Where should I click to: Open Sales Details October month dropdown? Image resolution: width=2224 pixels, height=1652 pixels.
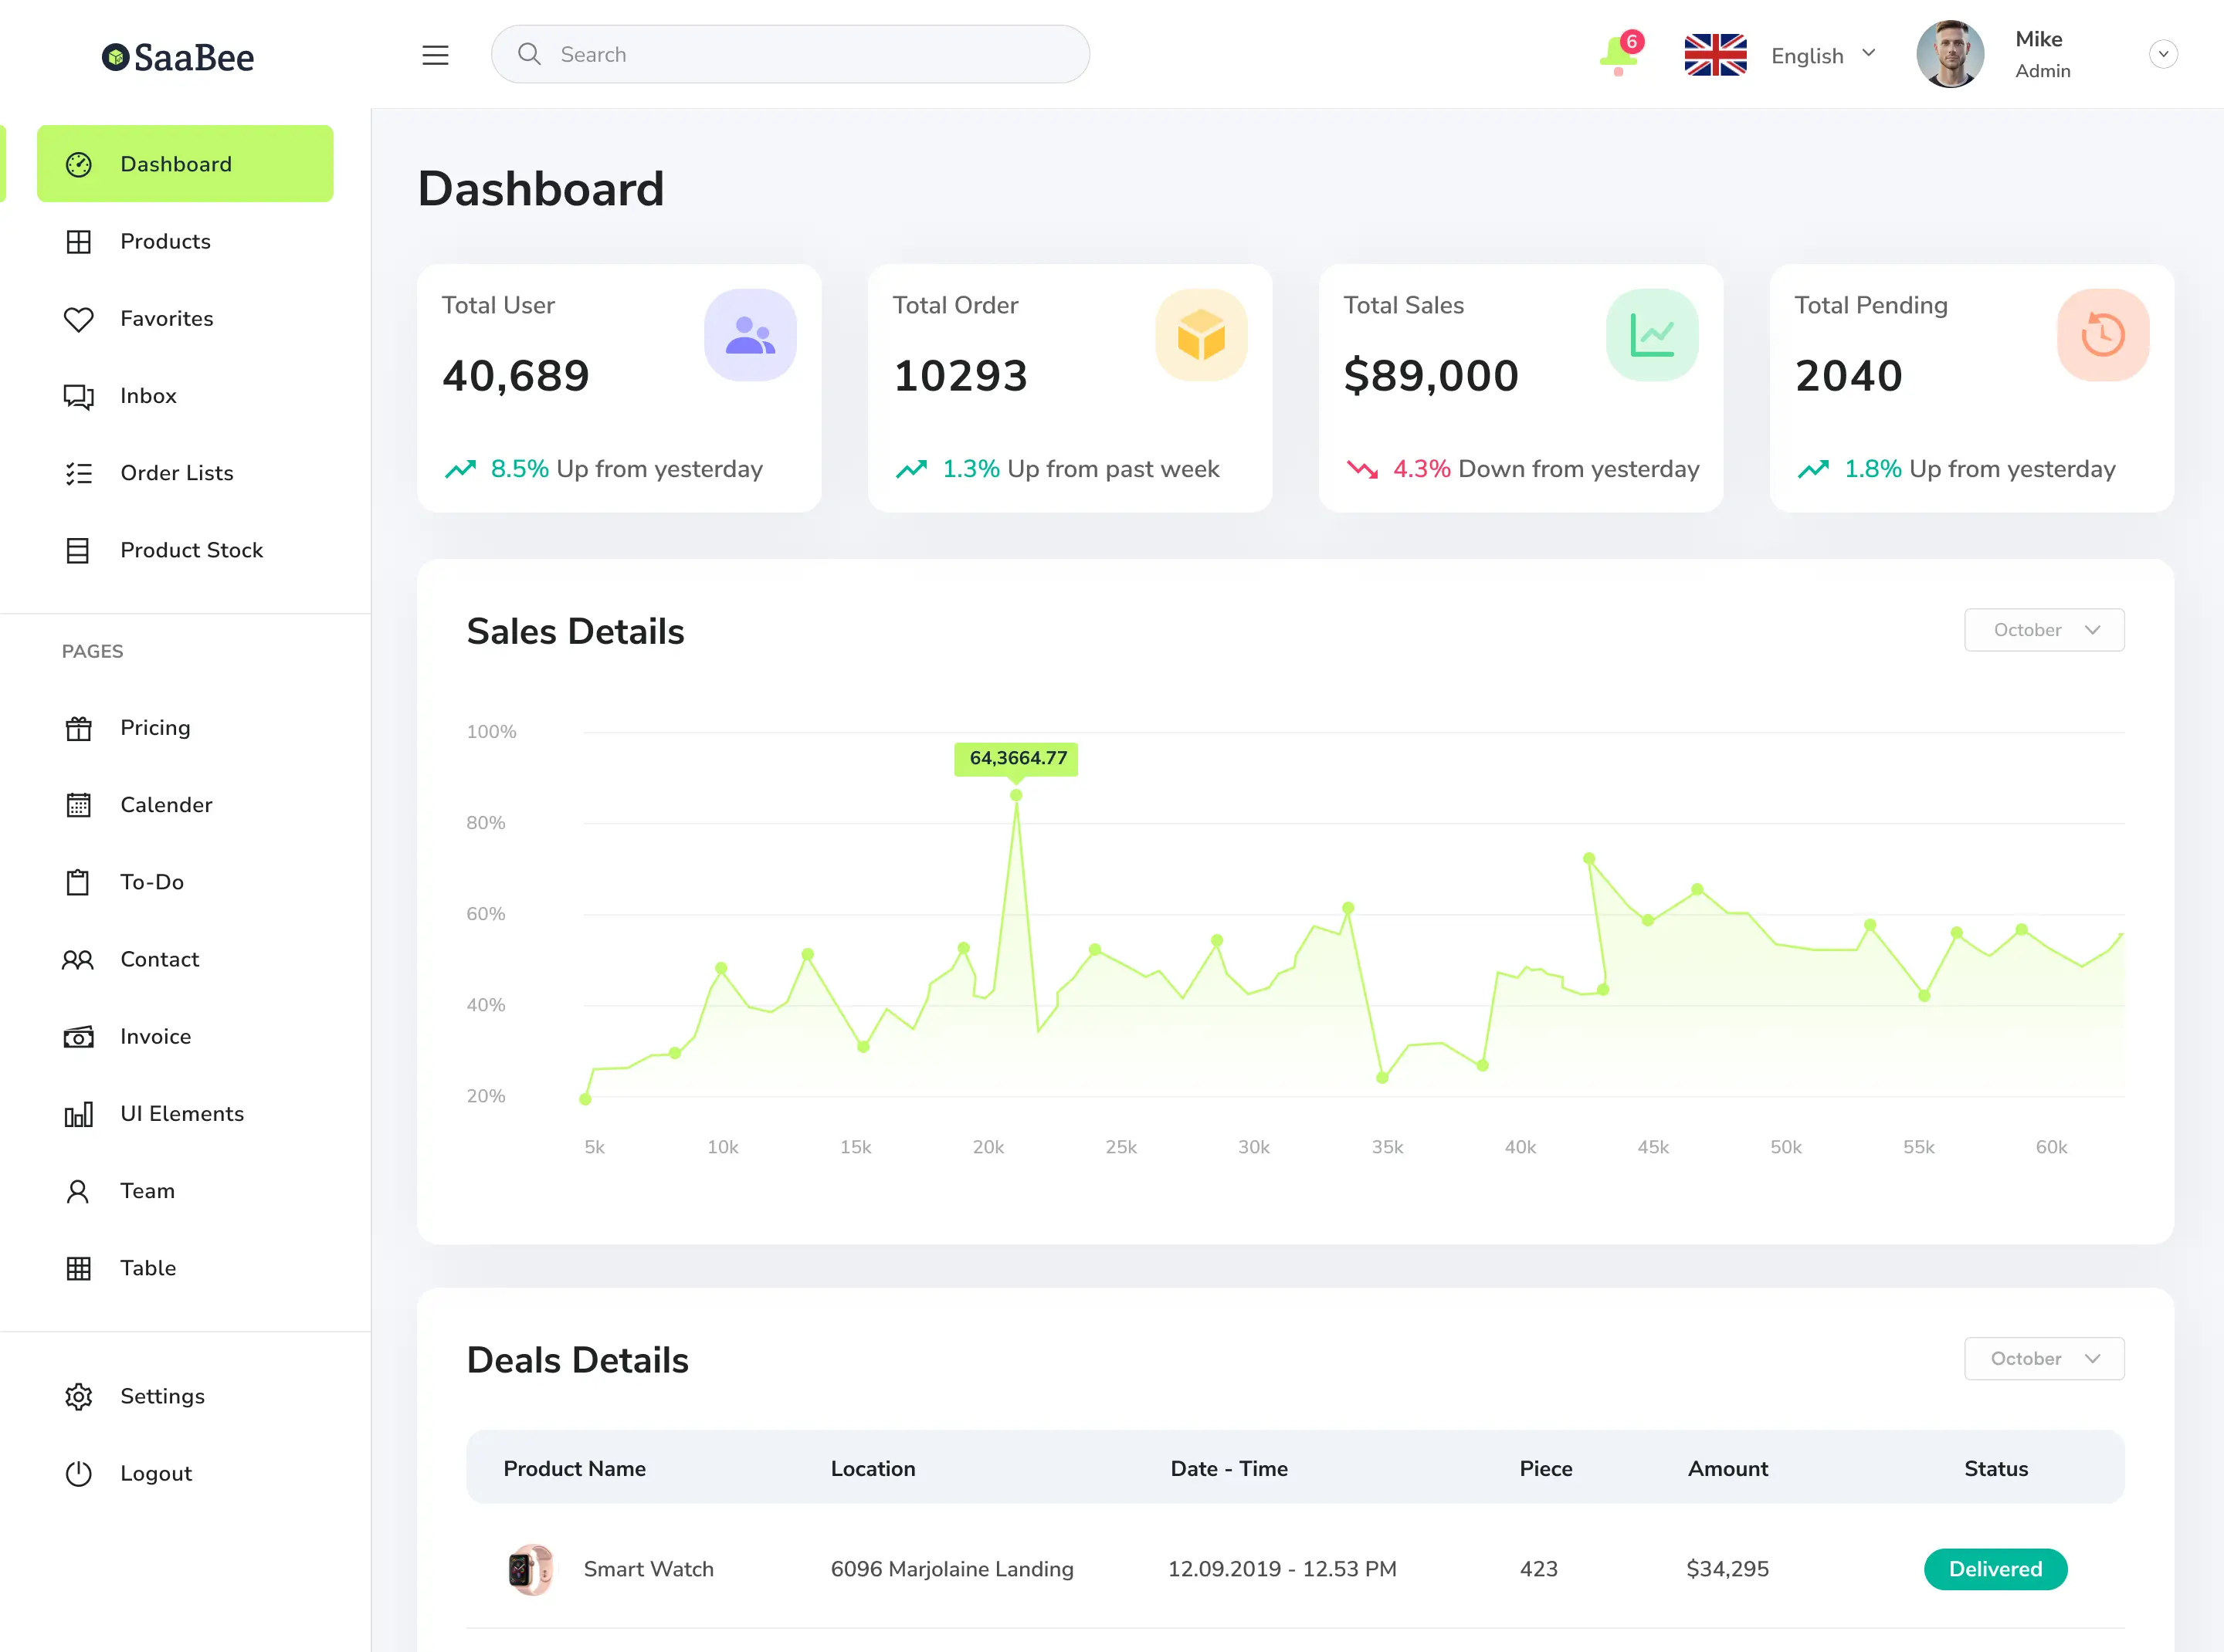[x=2043, y=630]
